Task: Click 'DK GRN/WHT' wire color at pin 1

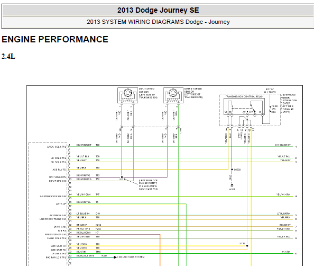Action: (84, 145)
